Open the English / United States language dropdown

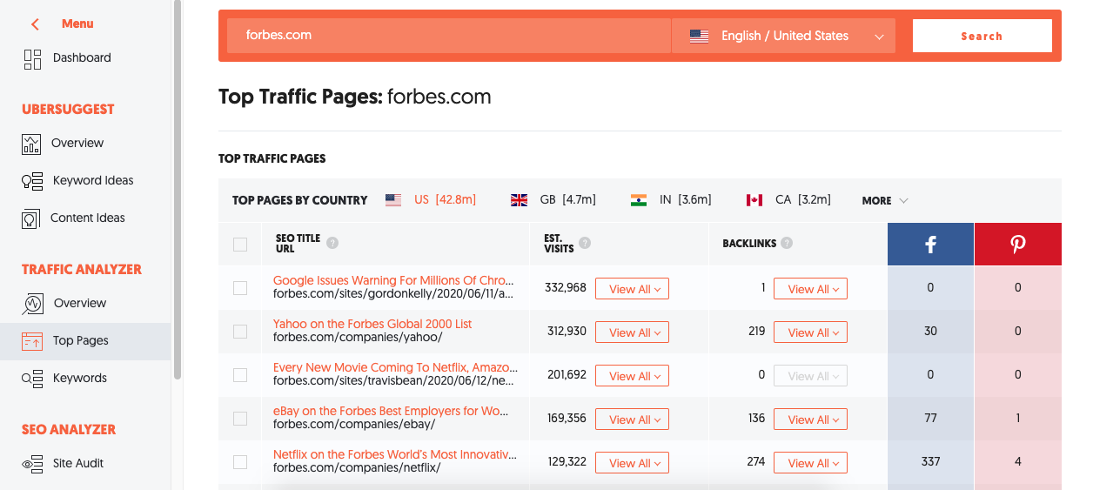(783, 37)
